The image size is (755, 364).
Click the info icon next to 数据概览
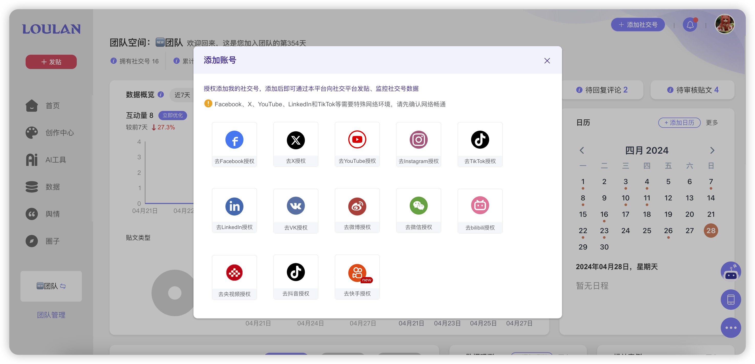coord(161,94)
